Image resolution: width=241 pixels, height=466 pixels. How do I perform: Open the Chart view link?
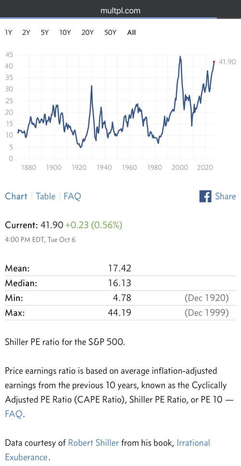(16, 196)
